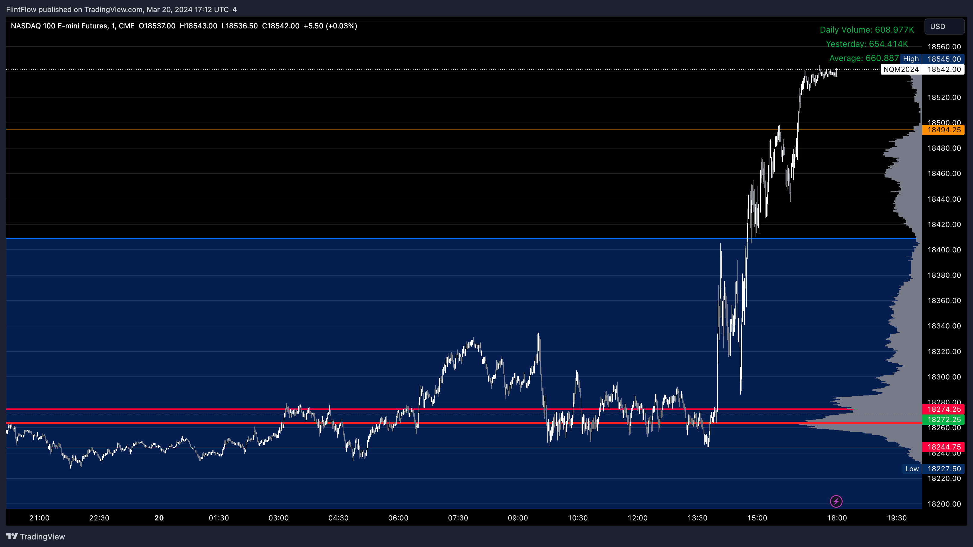Click the 18480.00 price axis label
The image size is (973, 547).
pyautogui.click(x=944, y=148)
